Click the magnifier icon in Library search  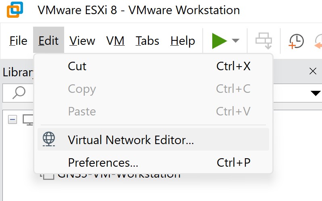(x=19, y=93)
